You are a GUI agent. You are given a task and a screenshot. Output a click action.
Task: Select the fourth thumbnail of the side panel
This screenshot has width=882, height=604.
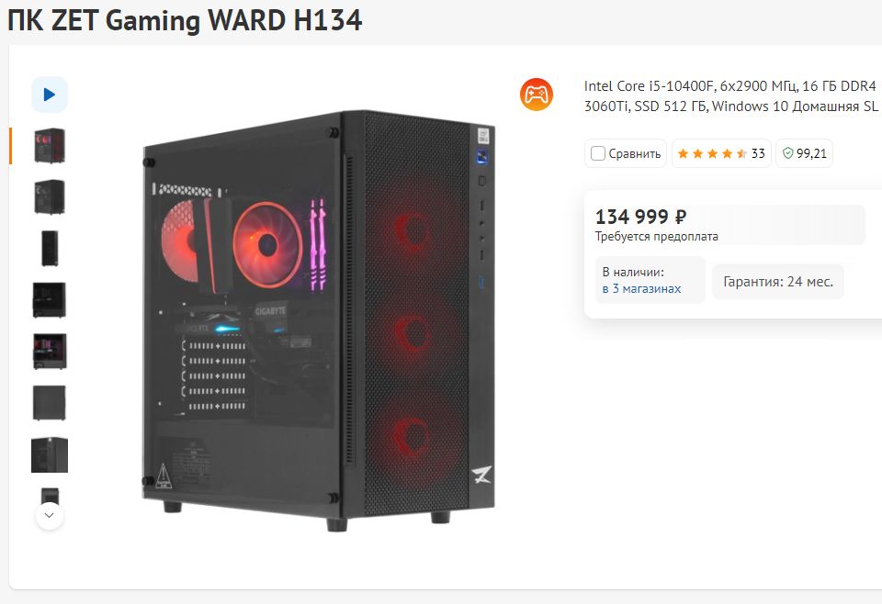[50, 300]
